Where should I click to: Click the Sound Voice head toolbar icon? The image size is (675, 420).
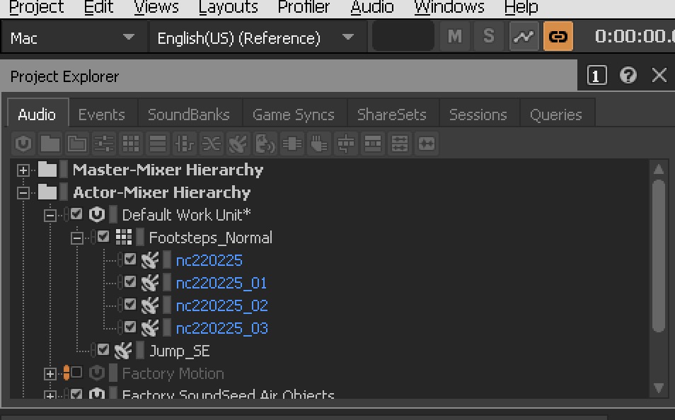(x=265, y=144)
